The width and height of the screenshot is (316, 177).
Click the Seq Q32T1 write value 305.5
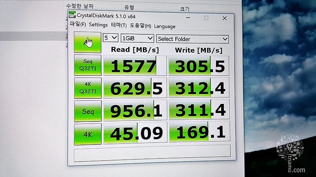(x=199, y=66)
